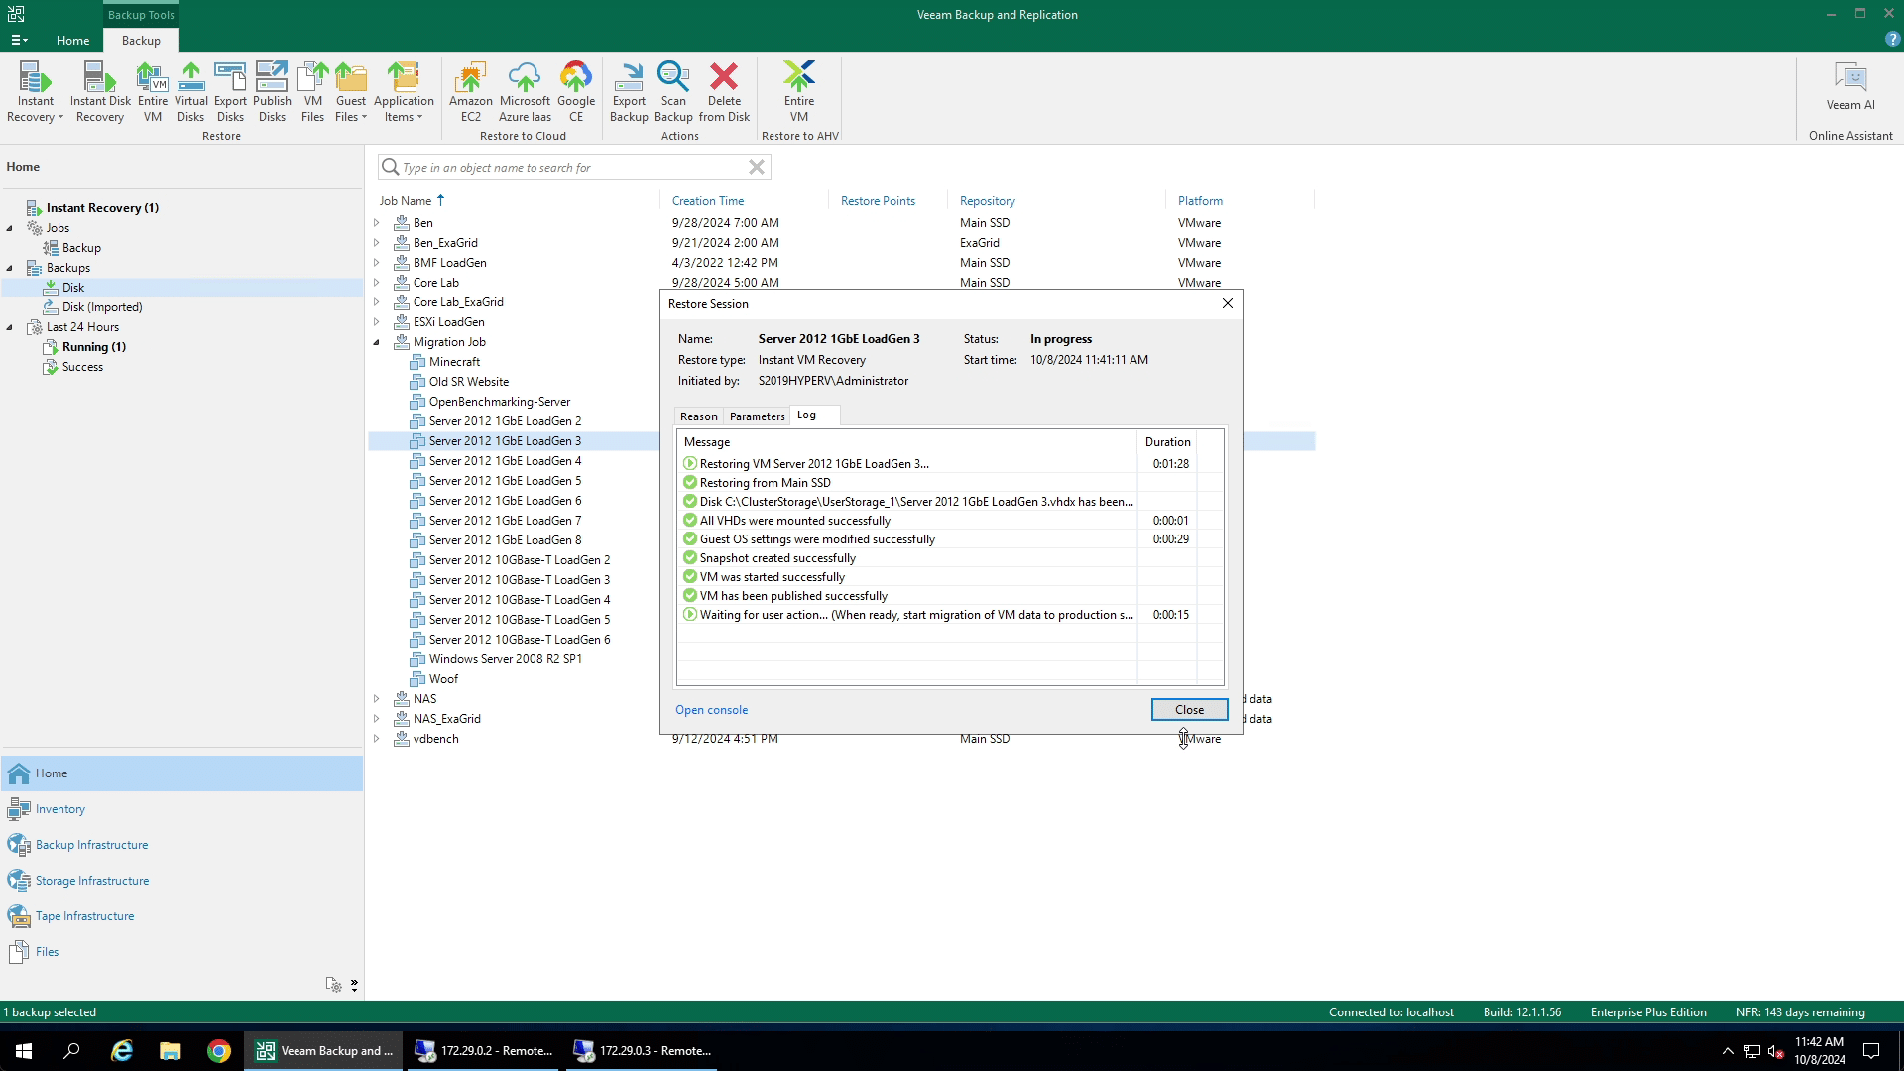This screenshot has height=1071, width=1904.
Task: Open Windows notification center
Action: click(x=1871, y=1051)
